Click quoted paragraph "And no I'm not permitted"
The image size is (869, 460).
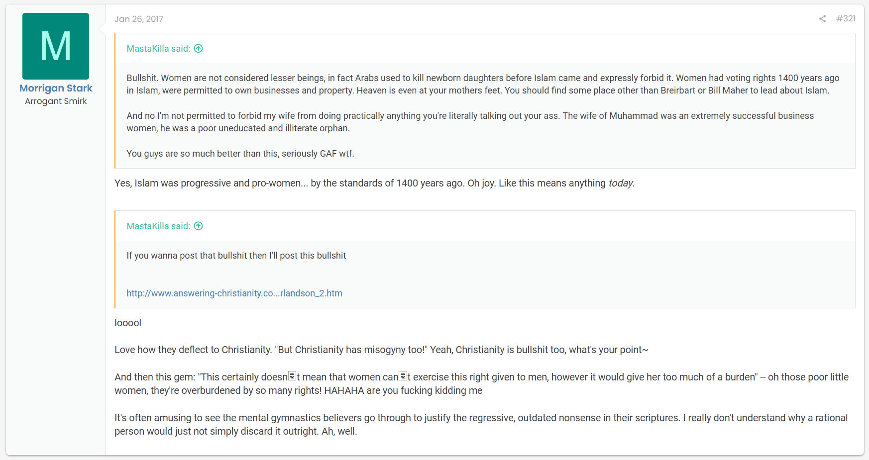point(470,122)
